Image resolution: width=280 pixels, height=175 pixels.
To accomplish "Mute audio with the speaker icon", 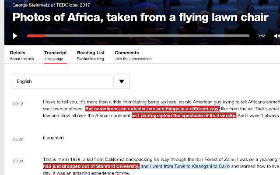I will pos(277,36).
